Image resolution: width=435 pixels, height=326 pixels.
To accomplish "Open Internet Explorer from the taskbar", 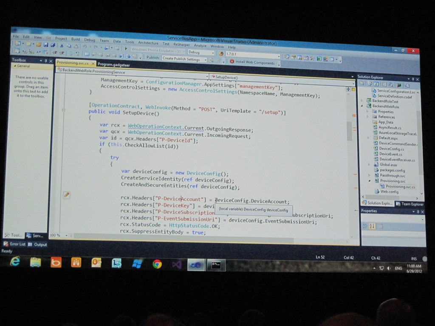I will 15,261.
